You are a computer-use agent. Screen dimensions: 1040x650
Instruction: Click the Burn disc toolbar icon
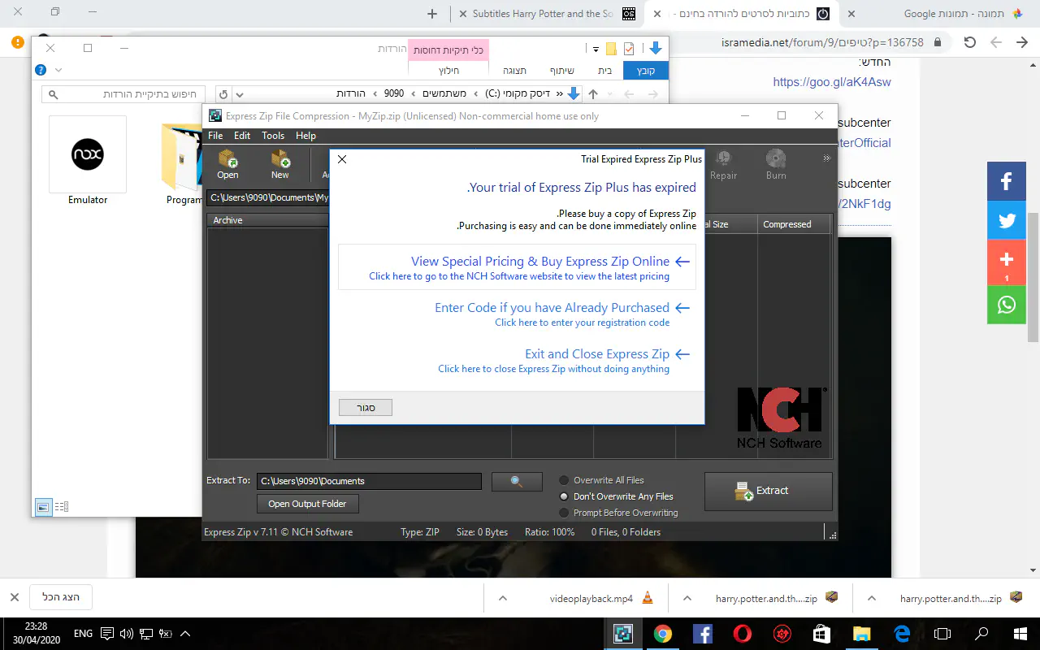pyautogui.click(x=775, y=164)
